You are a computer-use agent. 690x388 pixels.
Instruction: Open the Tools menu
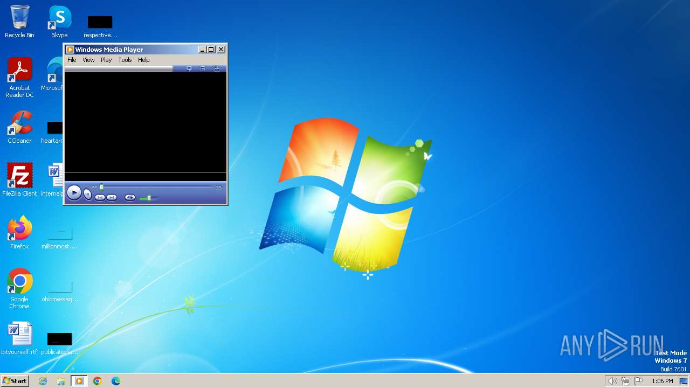[125, 60]
